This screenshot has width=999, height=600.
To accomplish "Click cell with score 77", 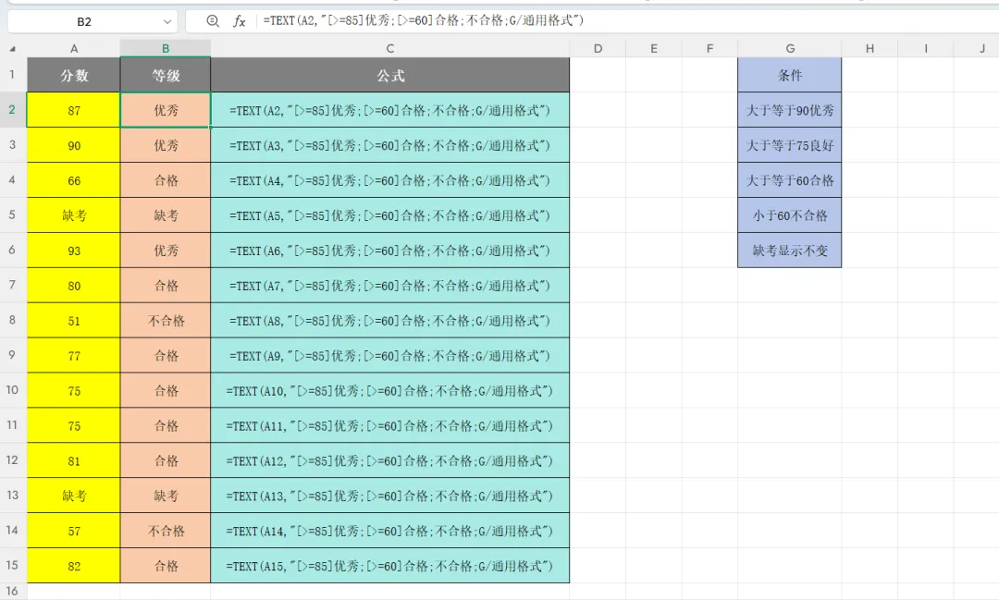I will (x=74, y=355).
